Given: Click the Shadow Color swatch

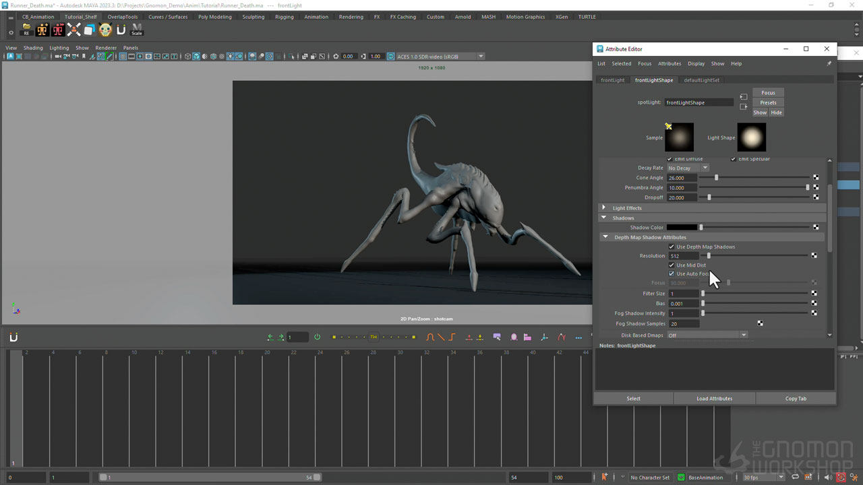Looking at the screenshot, I should (x=681, y=227).
